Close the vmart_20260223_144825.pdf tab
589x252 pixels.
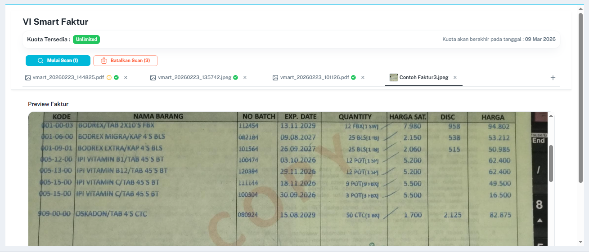coord(126,78)
